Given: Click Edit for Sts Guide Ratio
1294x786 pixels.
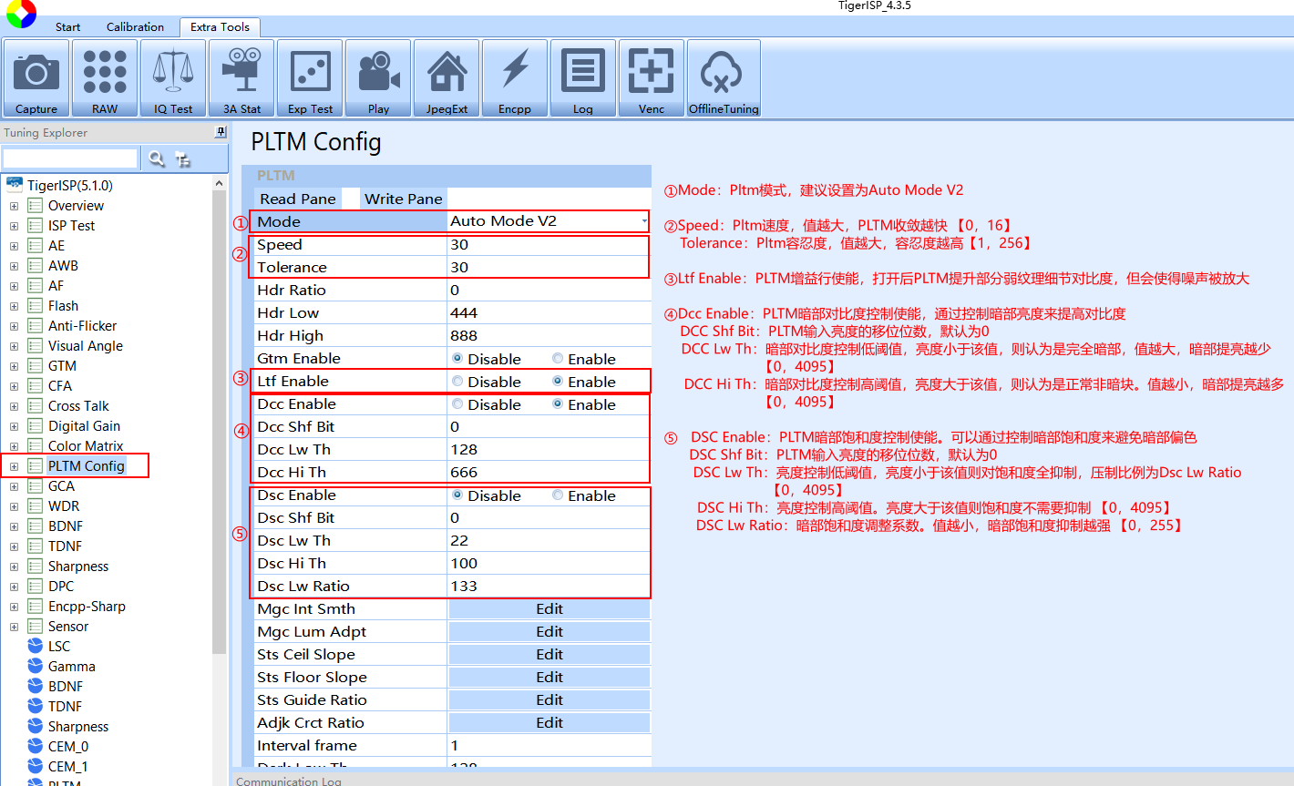Looking at the screenshot, I should click(x=549, y=700).
